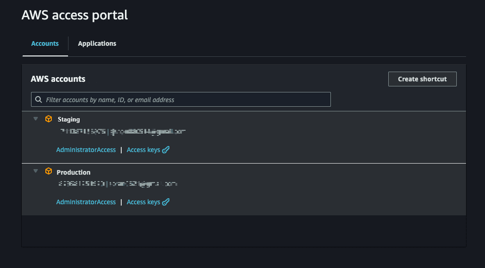Click the orange cube icon beside Production
485x268 pixels.
49,171
